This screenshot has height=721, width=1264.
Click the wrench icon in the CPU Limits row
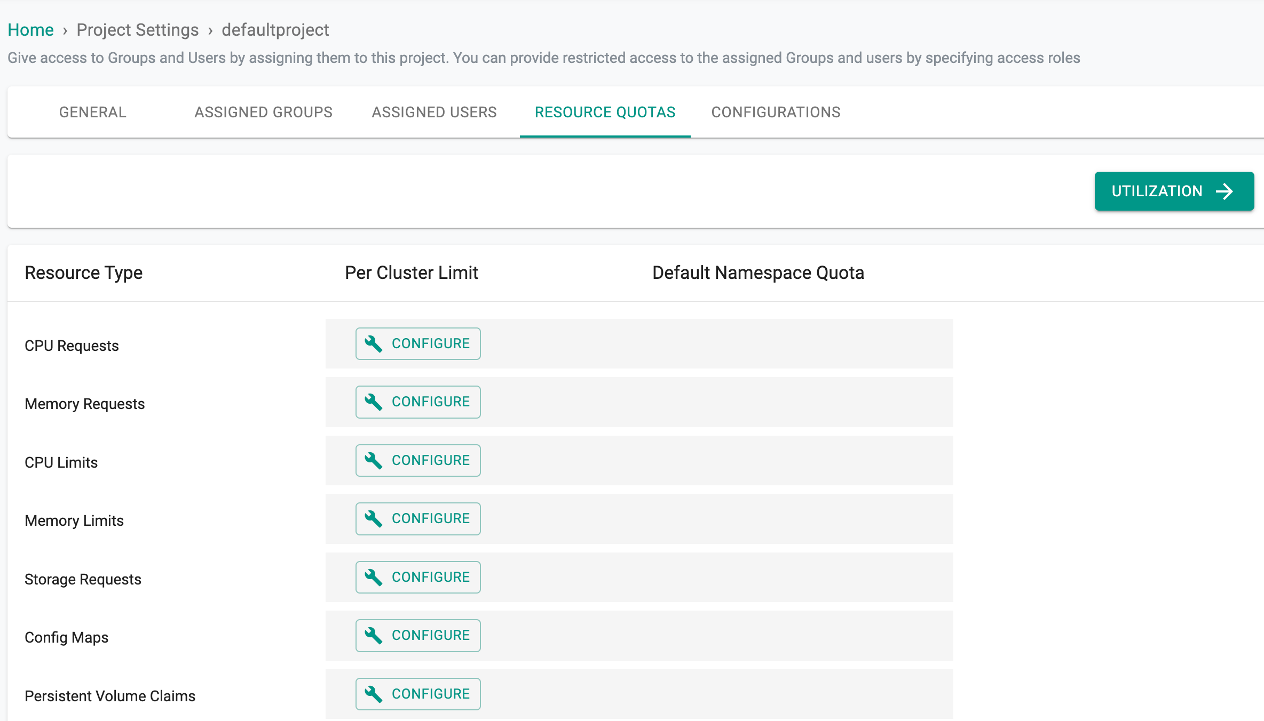pyautogui.click(x=373, y=461)
